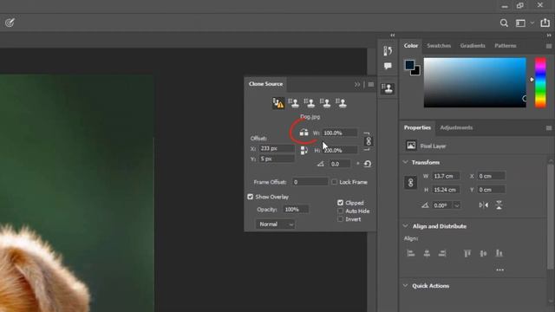Screen dimensions: 555x312
Task: Click the Offset Y field
Action: [x=277, y=159]
